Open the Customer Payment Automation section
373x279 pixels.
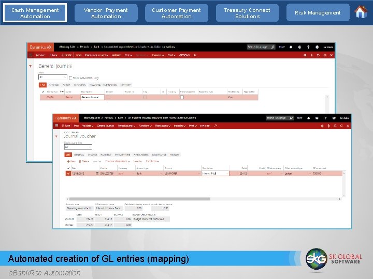[177, 13]
